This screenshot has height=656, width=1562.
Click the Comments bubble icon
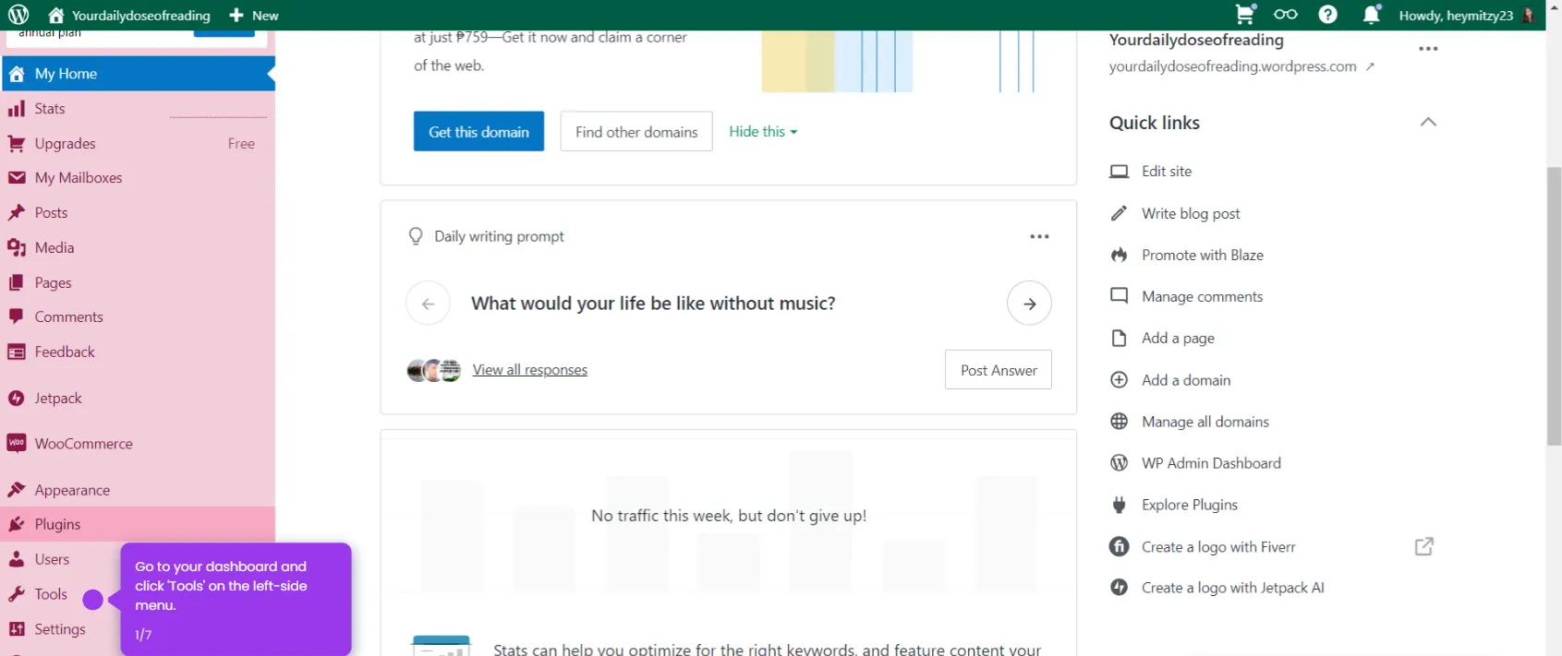pos(17,316)
